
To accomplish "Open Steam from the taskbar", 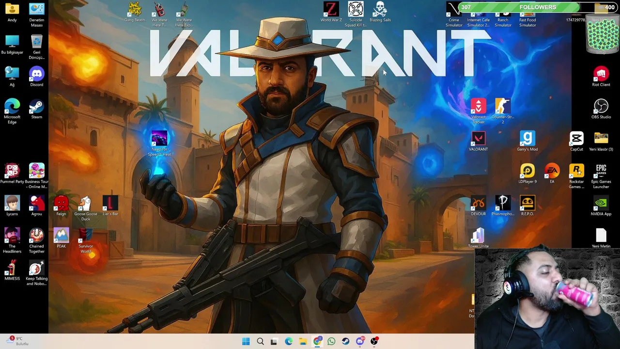I will [x=345, y=341].
